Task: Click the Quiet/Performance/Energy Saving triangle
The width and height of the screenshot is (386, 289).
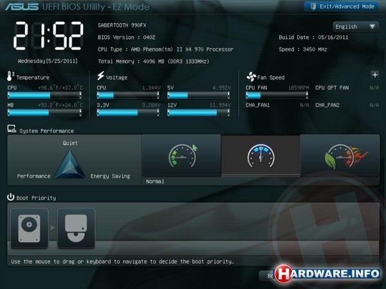Action: 69,164
